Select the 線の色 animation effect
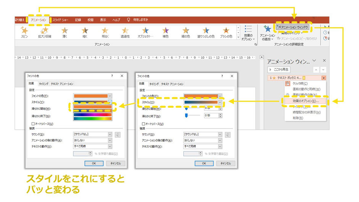This screenshot has width=359, height=202. (186, 32)
